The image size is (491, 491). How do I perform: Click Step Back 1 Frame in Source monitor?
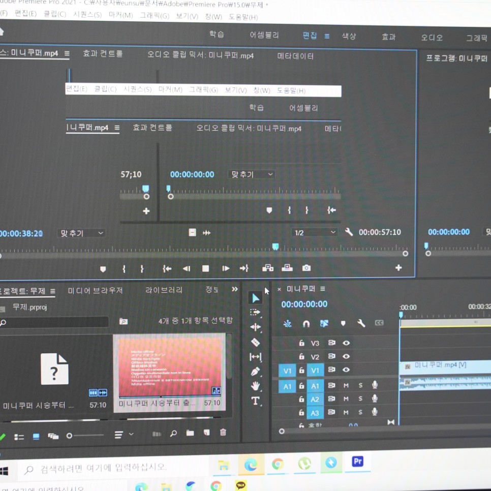point(187,268)
